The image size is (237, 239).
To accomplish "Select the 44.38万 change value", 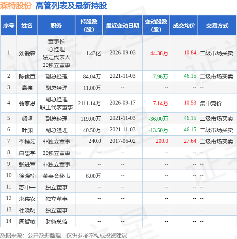I will (x=159, y=53).
